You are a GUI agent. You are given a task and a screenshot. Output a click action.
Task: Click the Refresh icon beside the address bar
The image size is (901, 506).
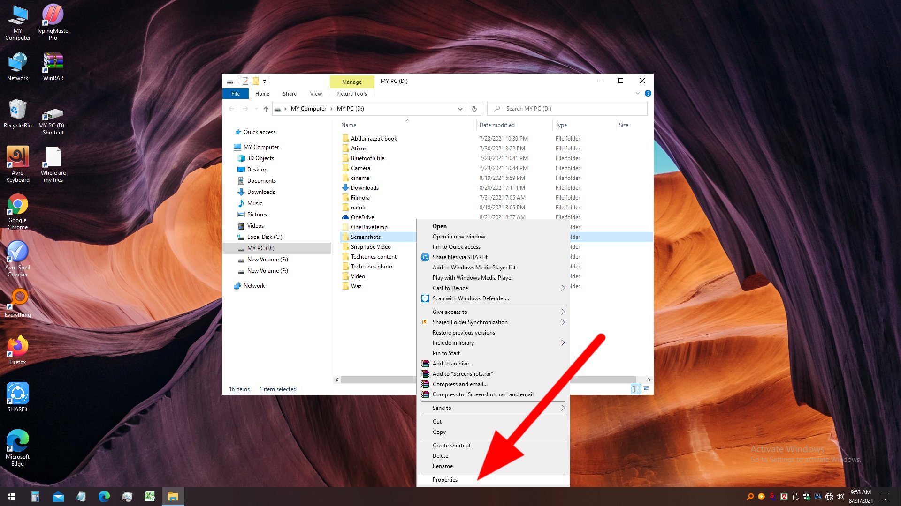click(x=474, y=108)
